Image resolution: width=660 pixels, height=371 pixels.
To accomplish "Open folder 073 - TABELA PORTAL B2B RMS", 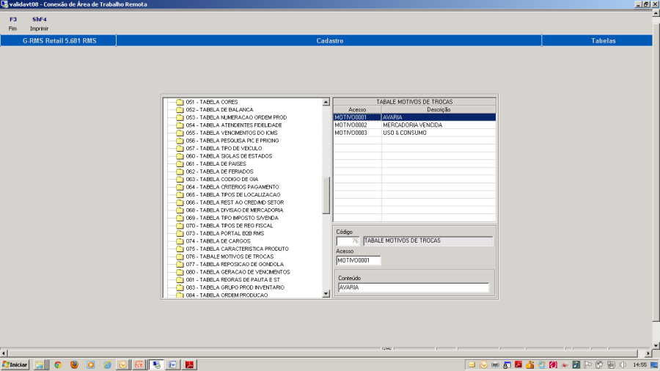I will (220, 233).
